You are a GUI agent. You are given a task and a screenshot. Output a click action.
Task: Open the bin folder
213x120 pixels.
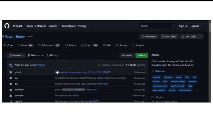pyautogui.click(x=16, y=78)
